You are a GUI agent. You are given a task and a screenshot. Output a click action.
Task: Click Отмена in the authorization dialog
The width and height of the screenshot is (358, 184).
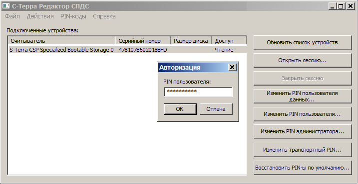pos(216,109)
